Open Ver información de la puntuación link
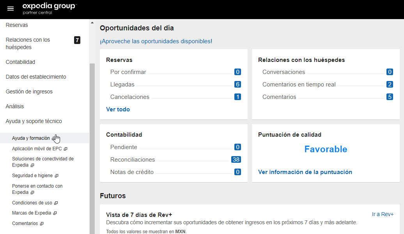The height and width of the screenshot is (234, 404). tap(305, 172)
